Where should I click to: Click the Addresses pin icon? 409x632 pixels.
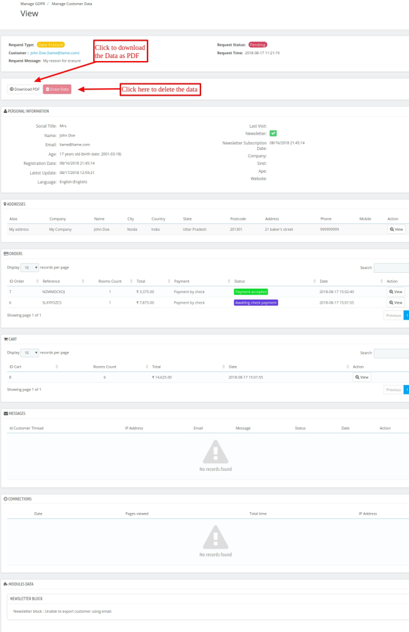coord(5,204)
